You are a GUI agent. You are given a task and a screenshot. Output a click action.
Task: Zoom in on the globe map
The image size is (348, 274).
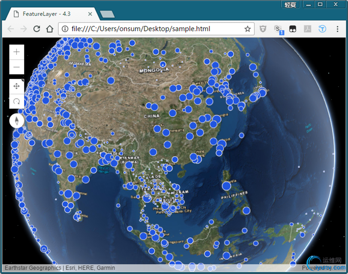pyautogui.click(x=17, y=52)
